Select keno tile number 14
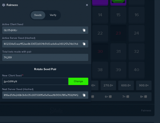 click(100, 15)
